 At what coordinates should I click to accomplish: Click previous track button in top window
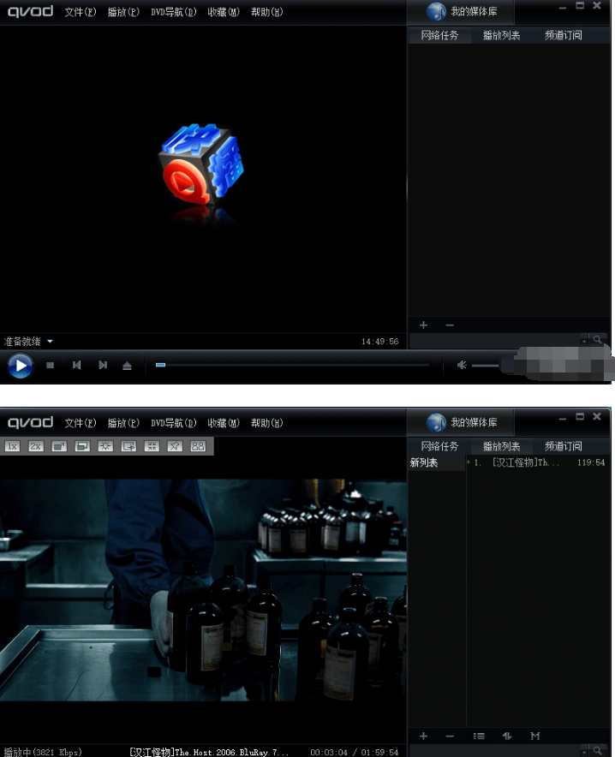76,365
